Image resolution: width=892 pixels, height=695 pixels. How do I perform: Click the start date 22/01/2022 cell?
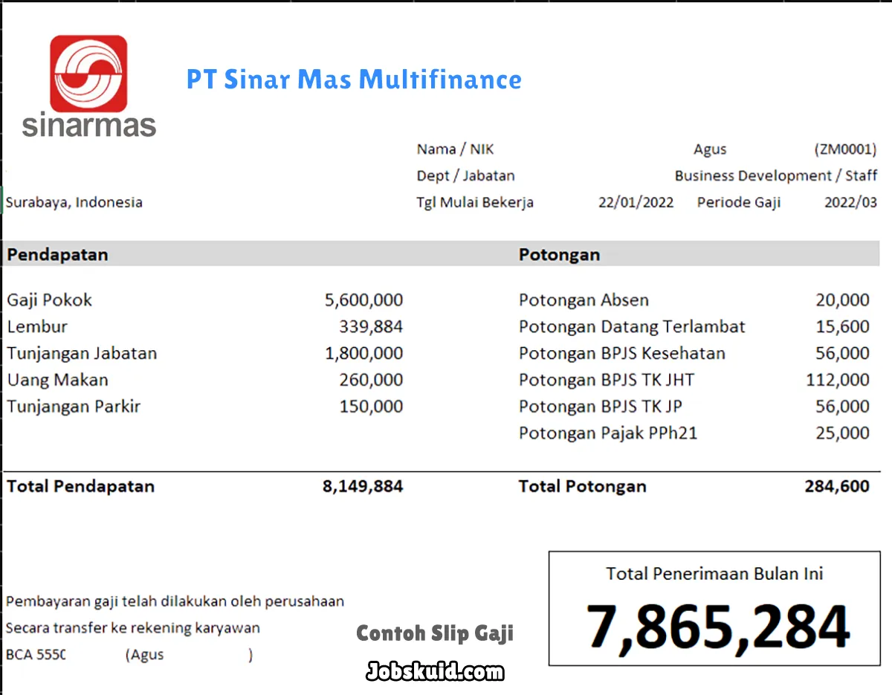tap(636, 203)
